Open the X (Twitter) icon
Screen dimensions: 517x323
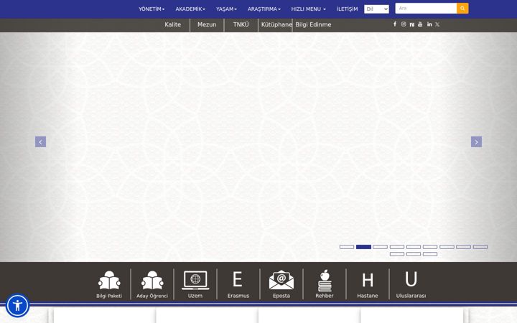click(x=437, y=24)
